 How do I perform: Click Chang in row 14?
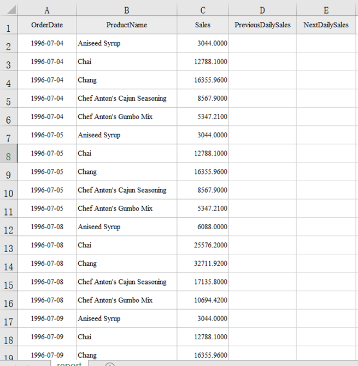[87, 264]
